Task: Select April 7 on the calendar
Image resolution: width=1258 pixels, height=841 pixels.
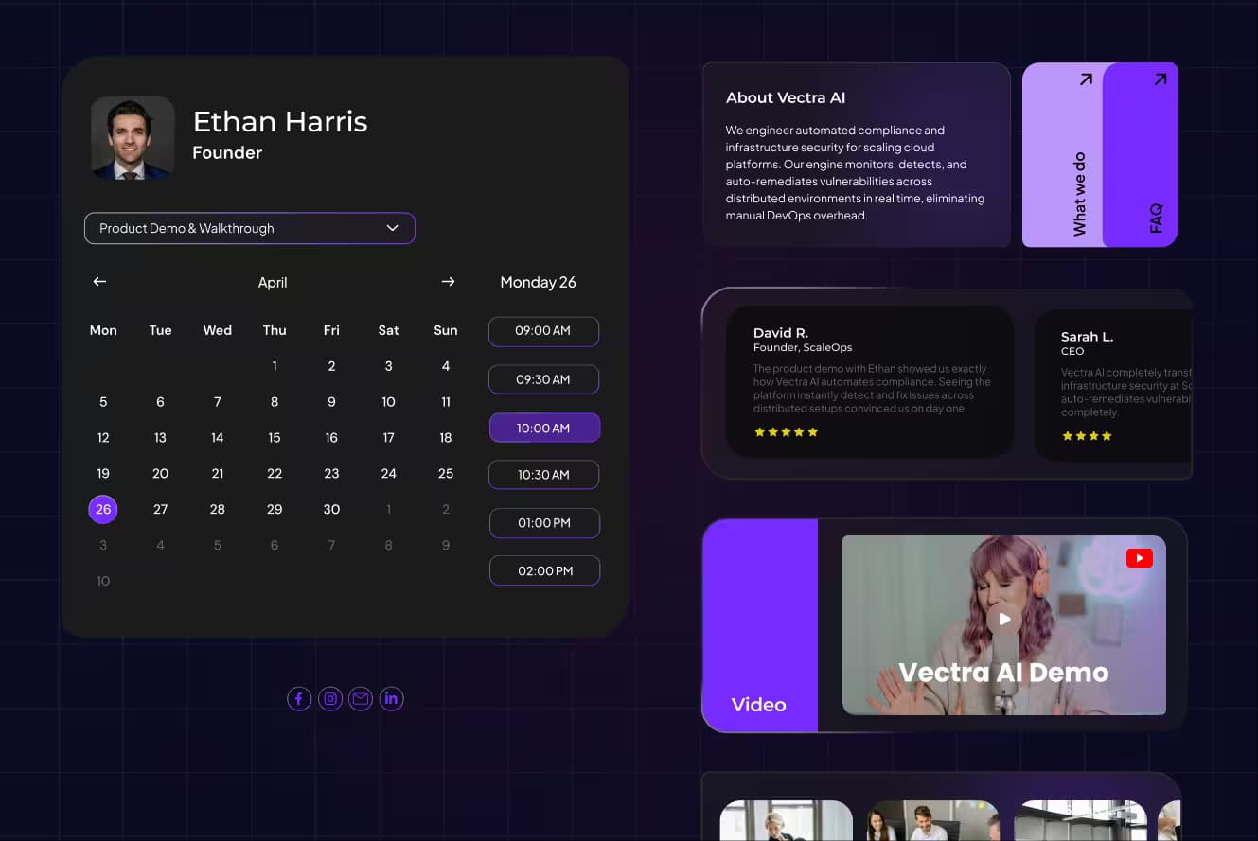Action: (x=218, y=402)
